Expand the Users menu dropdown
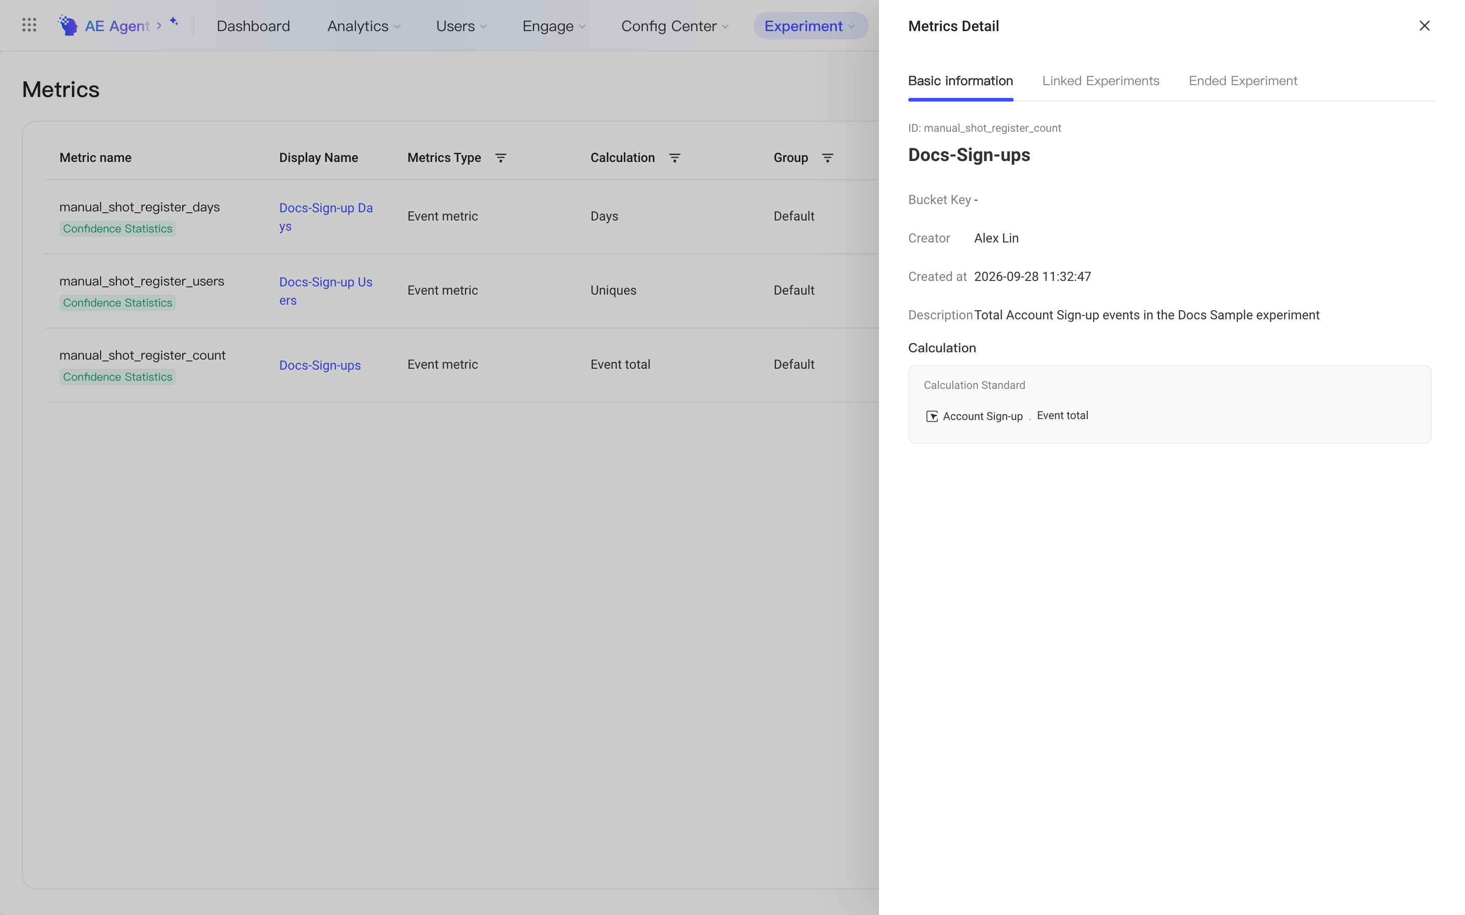This screenshot has height=915, width=1465. 462,26
